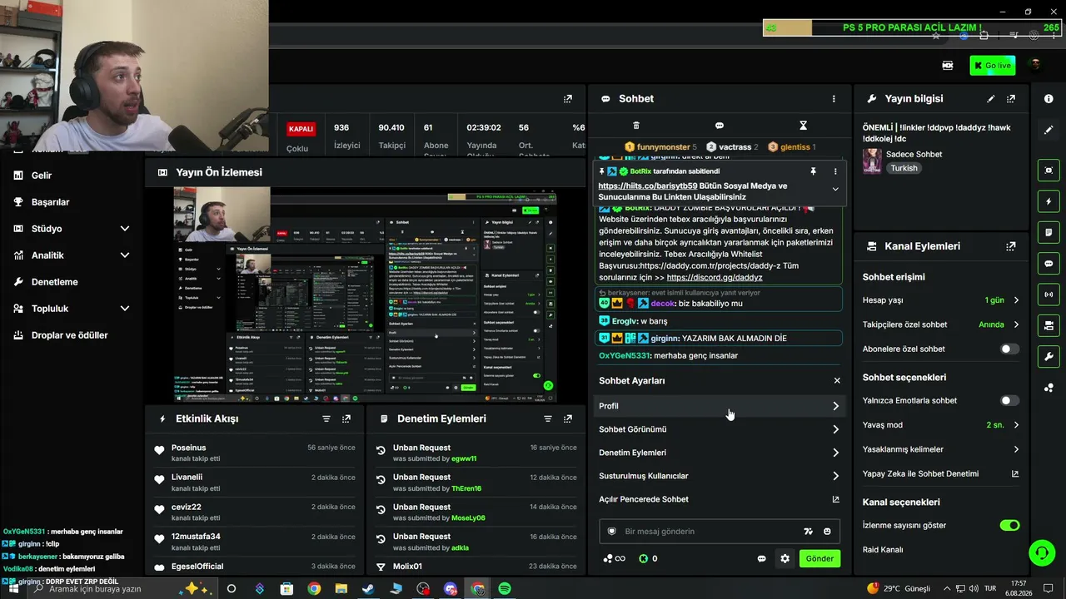This screenshot has width=1066, height=599.
Task: Open Susturulmuş Kullanıcılar in chat settings
Action: (x=720, y=476)
